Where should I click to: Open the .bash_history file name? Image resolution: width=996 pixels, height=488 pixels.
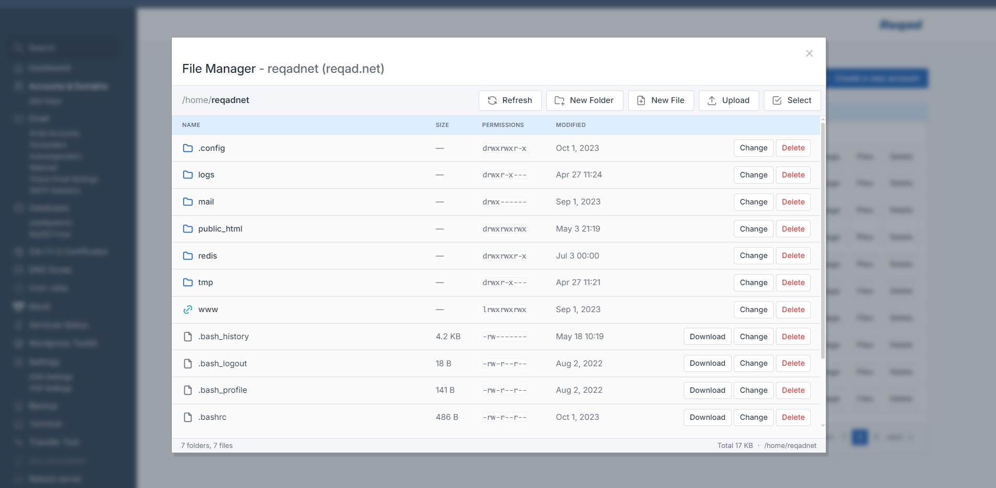pyautogui.click(x=223, y=337)
